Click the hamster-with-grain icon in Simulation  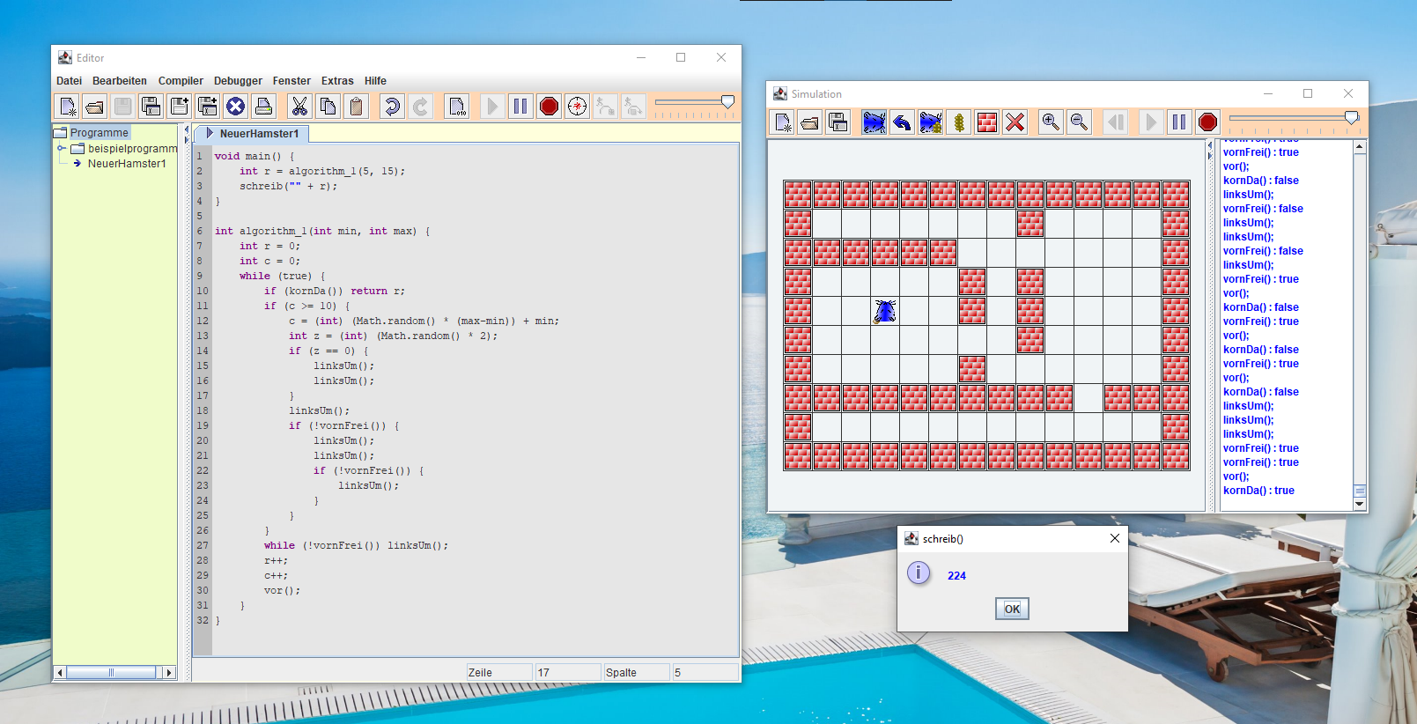point(931,122)
